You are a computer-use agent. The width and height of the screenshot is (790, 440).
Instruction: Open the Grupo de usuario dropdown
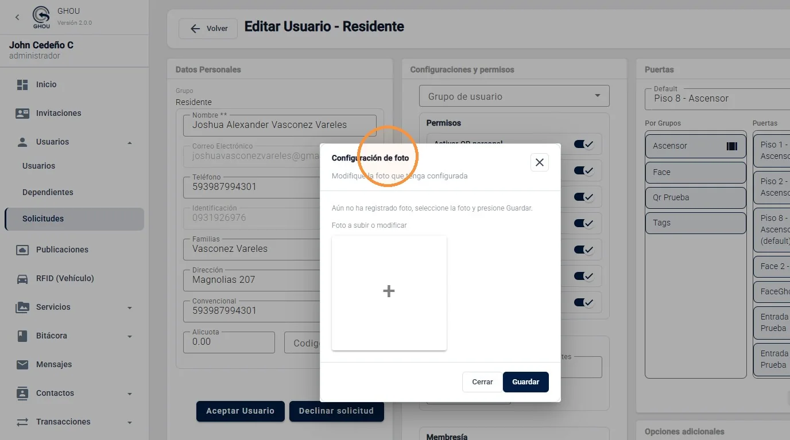(514, 96)
